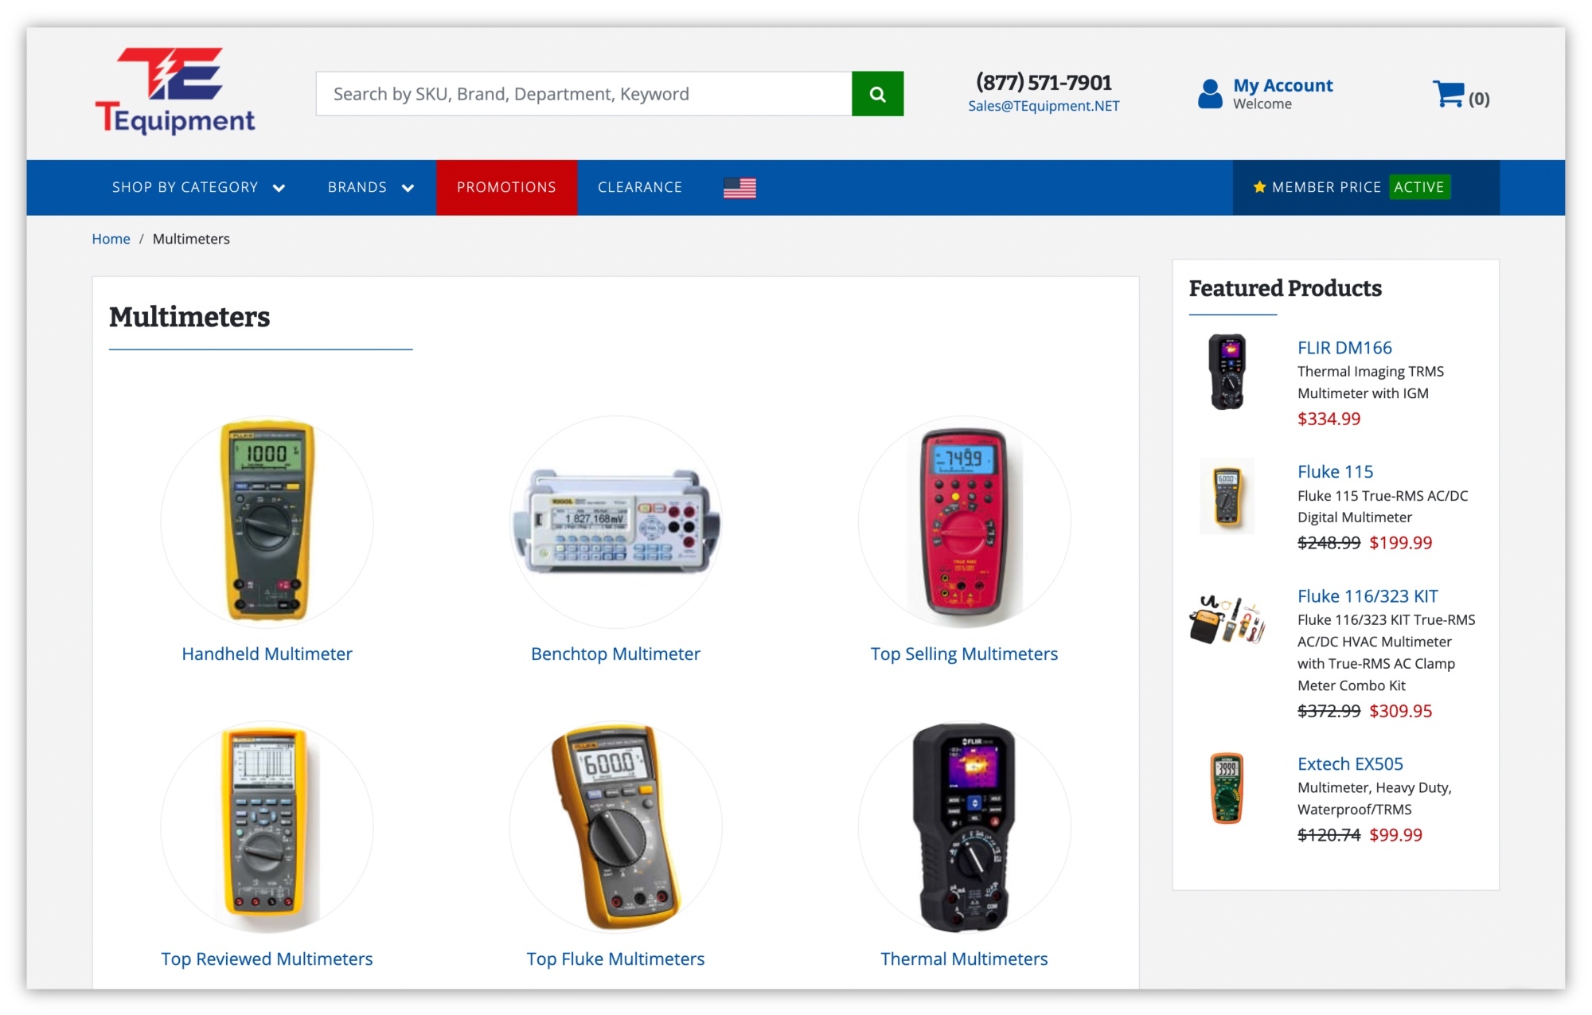Screen dimensions: 1592x1015
Task: Click the US flag icon
Action: 739,188
